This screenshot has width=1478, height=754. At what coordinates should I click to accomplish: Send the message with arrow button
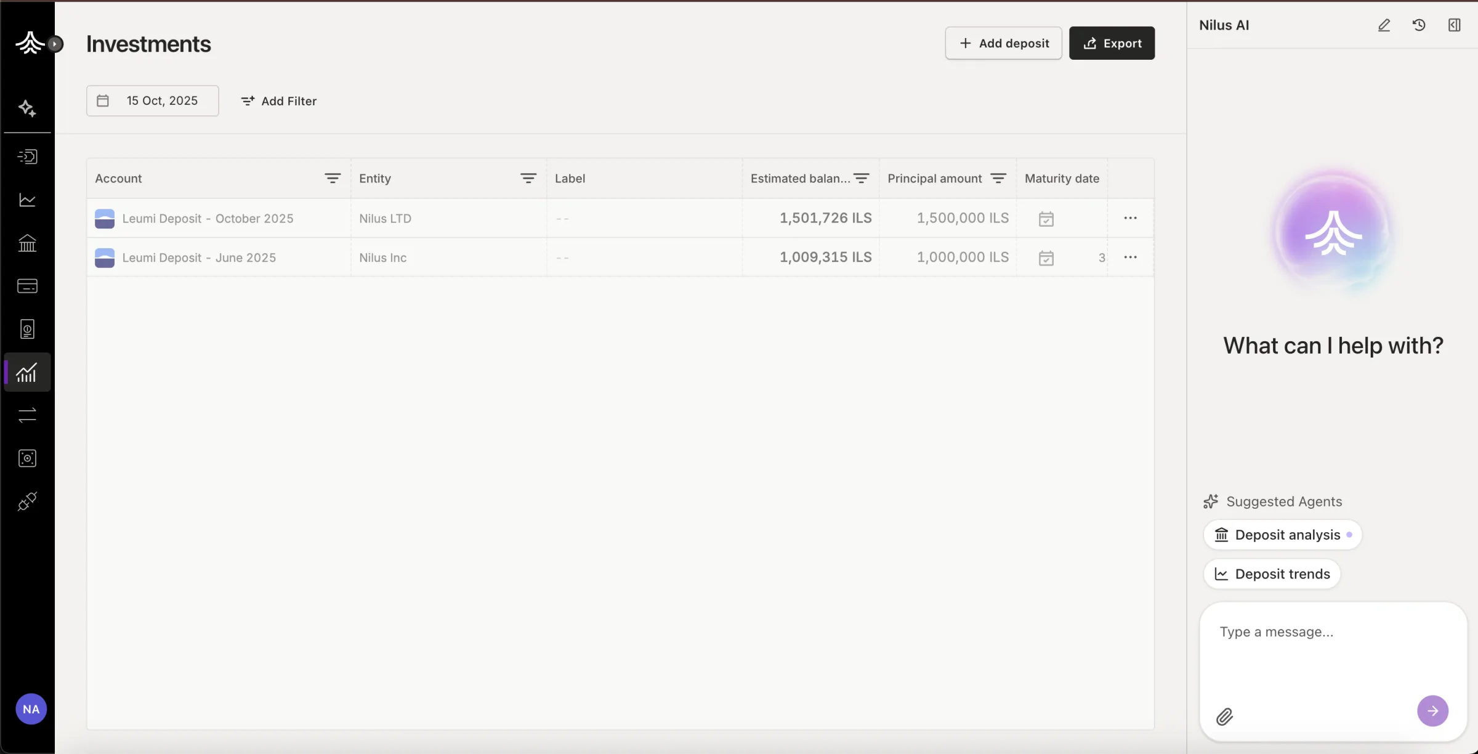pos(1432,711)
